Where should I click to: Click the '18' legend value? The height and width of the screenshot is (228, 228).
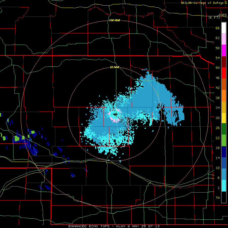point(218,148)
